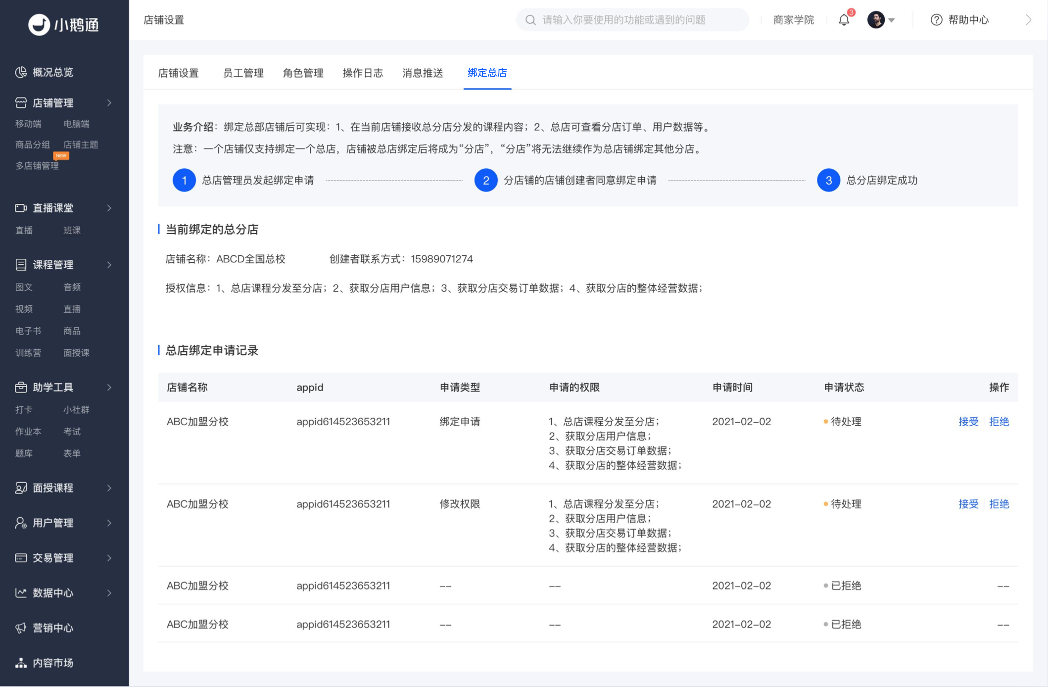1048x687 pixels.
Task: Click the 内容市场 sidebar icon
Action: point(21,663)
